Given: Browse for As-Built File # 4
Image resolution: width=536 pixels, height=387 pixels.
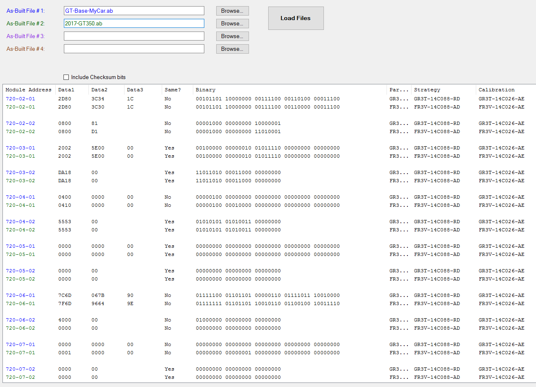Looking at the screenshot, I should [232, 49].
